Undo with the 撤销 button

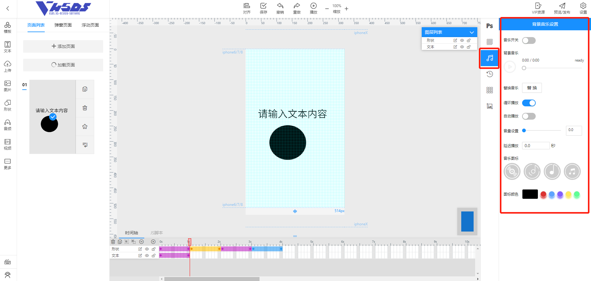click(280, 8)
